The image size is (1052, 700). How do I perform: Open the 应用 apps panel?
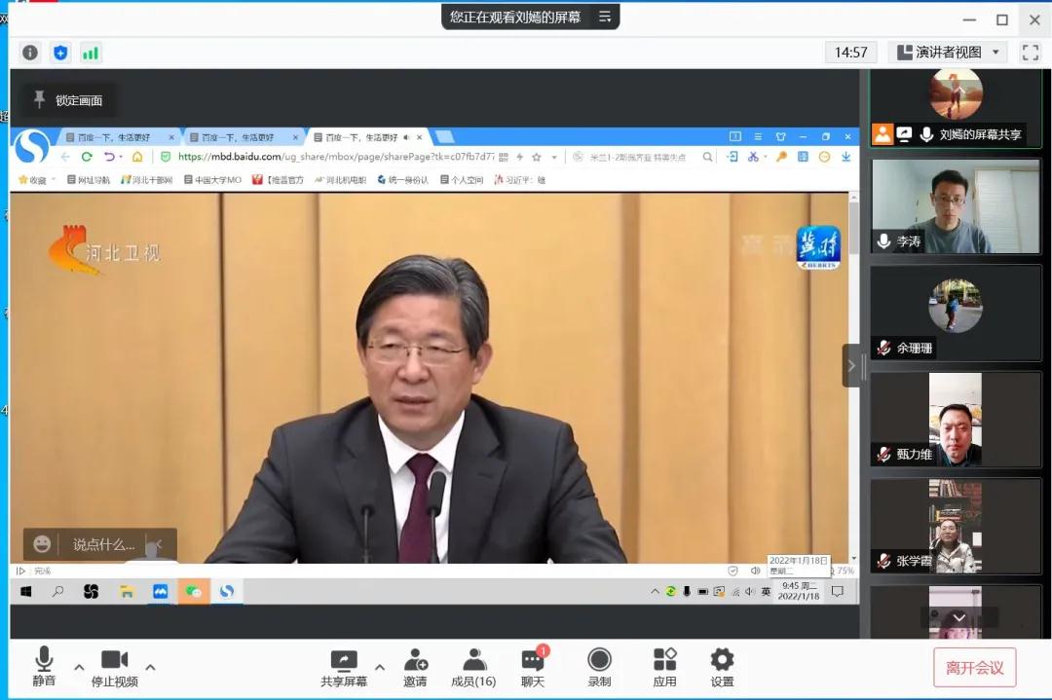(665, 669)
